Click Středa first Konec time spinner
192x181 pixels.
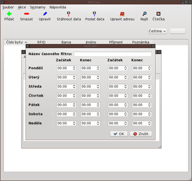click(90, 86)
